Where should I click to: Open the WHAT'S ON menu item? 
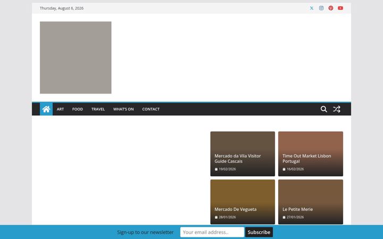click(x=123, y=109)
